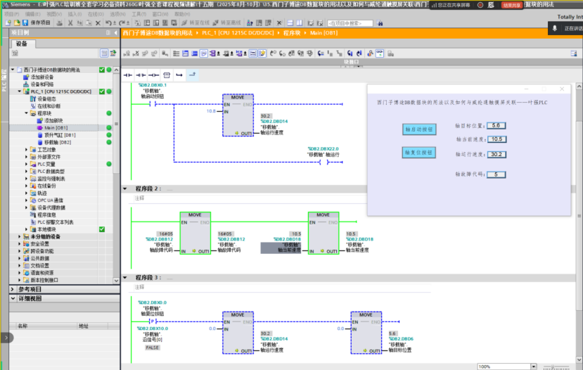Open the 视图(V) menu
The height and width of the screenshot is (370, 583).
[54, 14]
